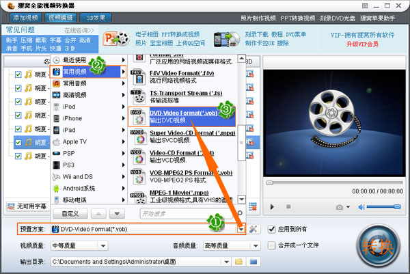This screenshot has width=410, height=274.
Task: Open PPT转换视频 link
Action: [298, 18]
